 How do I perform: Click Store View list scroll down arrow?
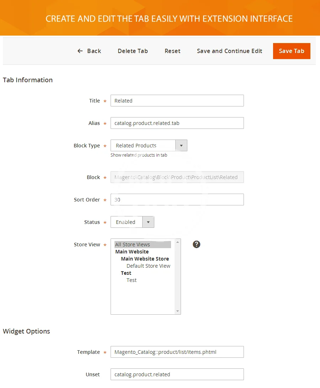[x=178, y=311]
